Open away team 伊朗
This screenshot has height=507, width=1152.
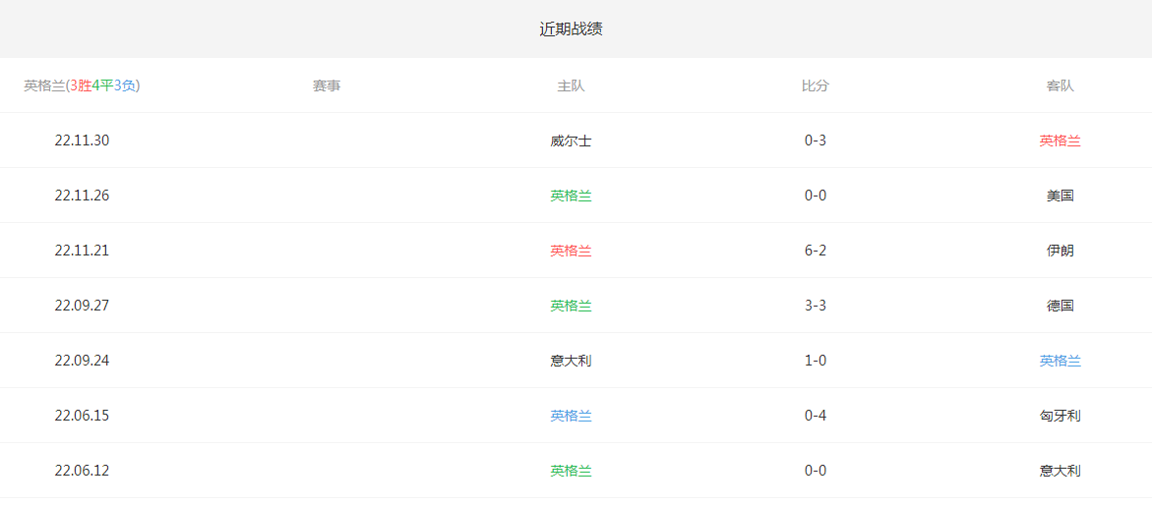1061,251
